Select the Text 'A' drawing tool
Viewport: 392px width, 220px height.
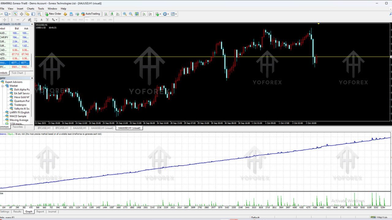[41, 20]
